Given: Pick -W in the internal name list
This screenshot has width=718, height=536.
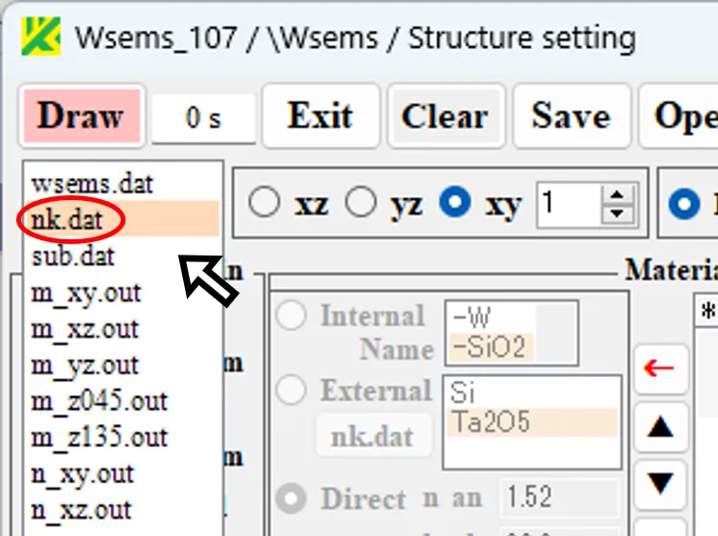Looking at the screenshot, I should (x=493, y=318).
